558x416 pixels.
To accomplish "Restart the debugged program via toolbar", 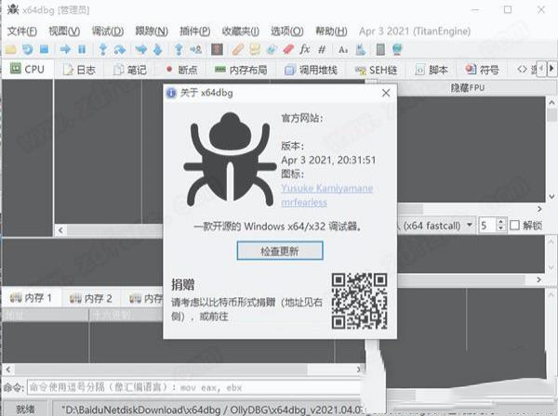I will click(27, 49).
